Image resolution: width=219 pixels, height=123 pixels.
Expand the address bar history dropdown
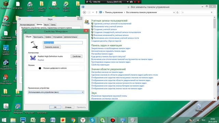coord(174,12)
